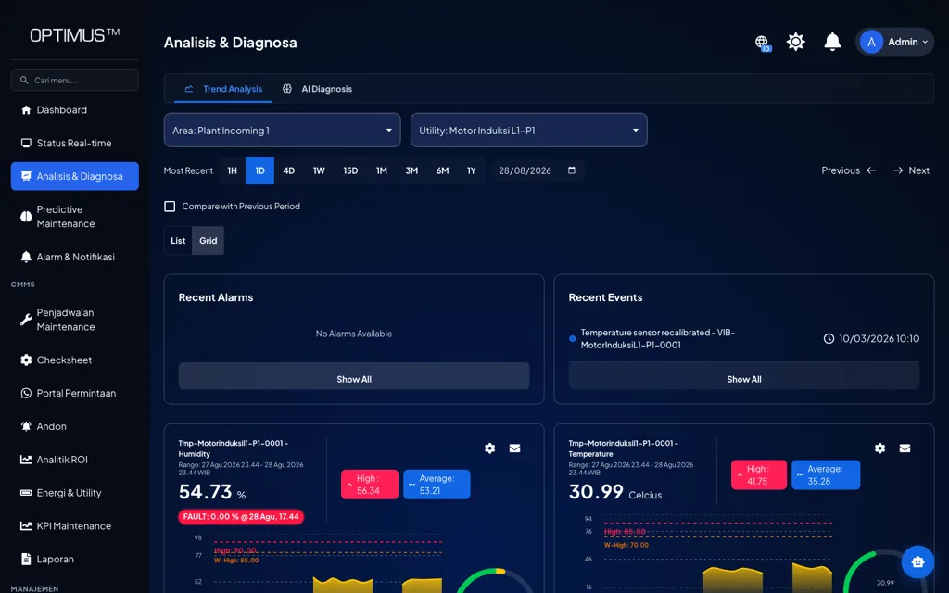Click the Dashboard home icon
The image size is (949, 593).
[x=26, y=110]
